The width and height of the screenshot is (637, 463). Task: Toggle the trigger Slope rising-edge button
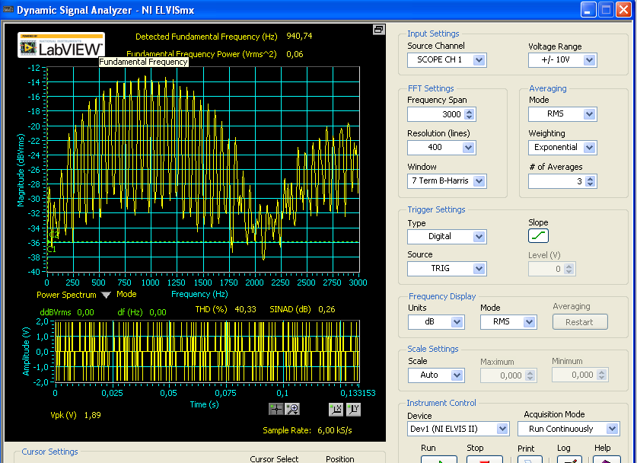[538, 236]
